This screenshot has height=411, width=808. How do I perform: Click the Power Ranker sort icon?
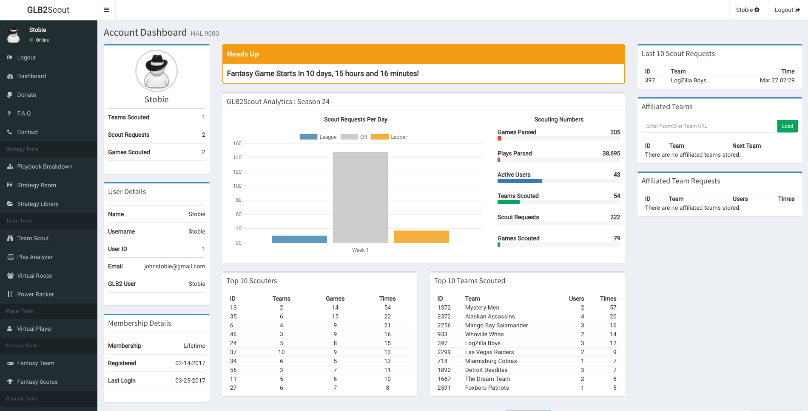(10, 294)
